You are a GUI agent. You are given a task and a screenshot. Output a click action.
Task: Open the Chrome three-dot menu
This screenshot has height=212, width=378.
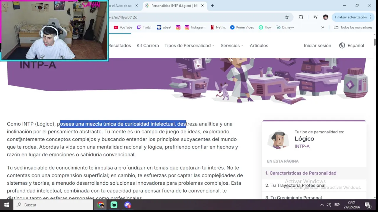(370, 17)
